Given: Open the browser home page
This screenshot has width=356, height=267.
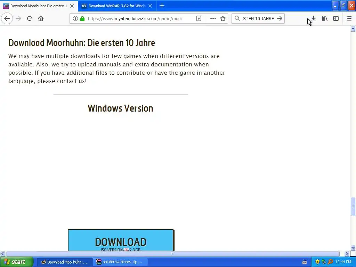Looking at the screenshot, I should coord(41,18).
